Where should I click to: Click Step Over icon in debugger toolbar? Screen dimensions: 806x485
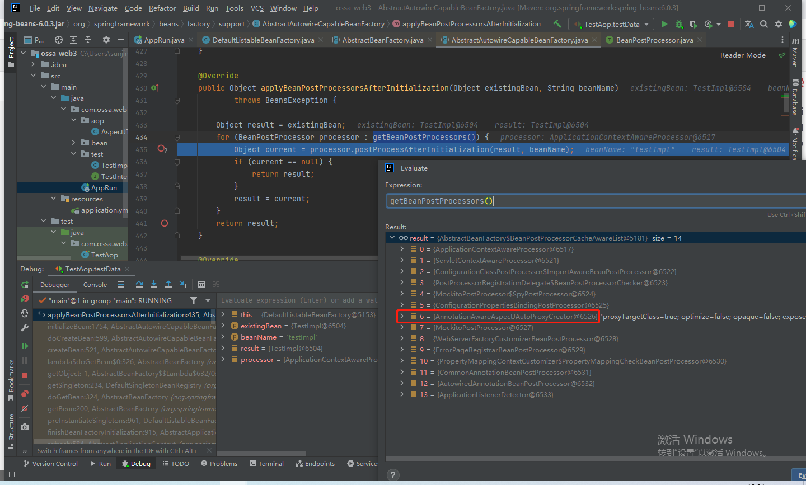point(139,284)
